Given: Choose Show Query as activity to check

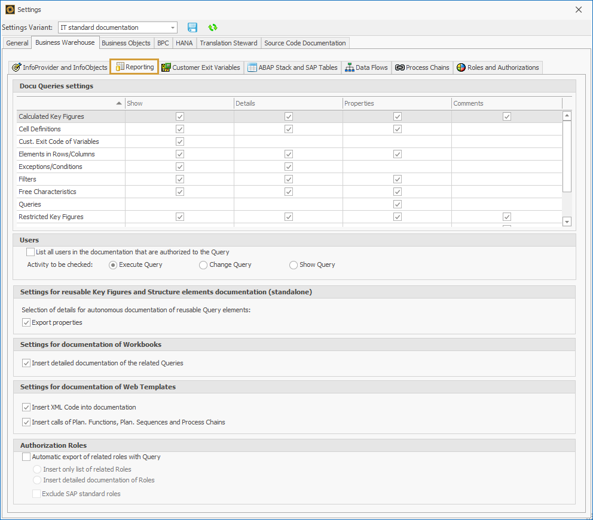Looking at the screenshot, I should 293,264.
